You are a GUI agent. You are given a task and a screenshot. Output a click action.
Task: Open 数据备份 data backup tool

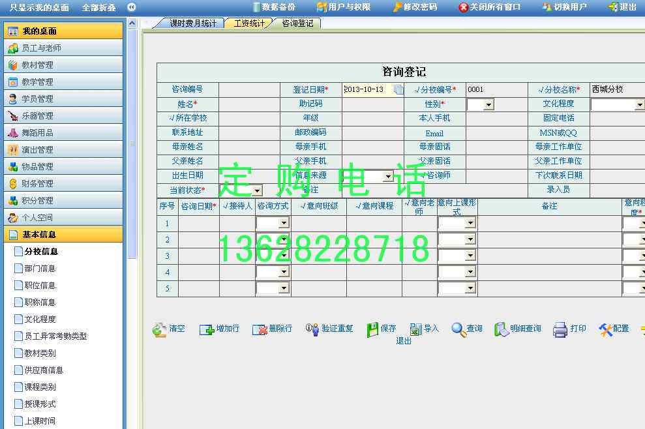(x=274, y=7)
